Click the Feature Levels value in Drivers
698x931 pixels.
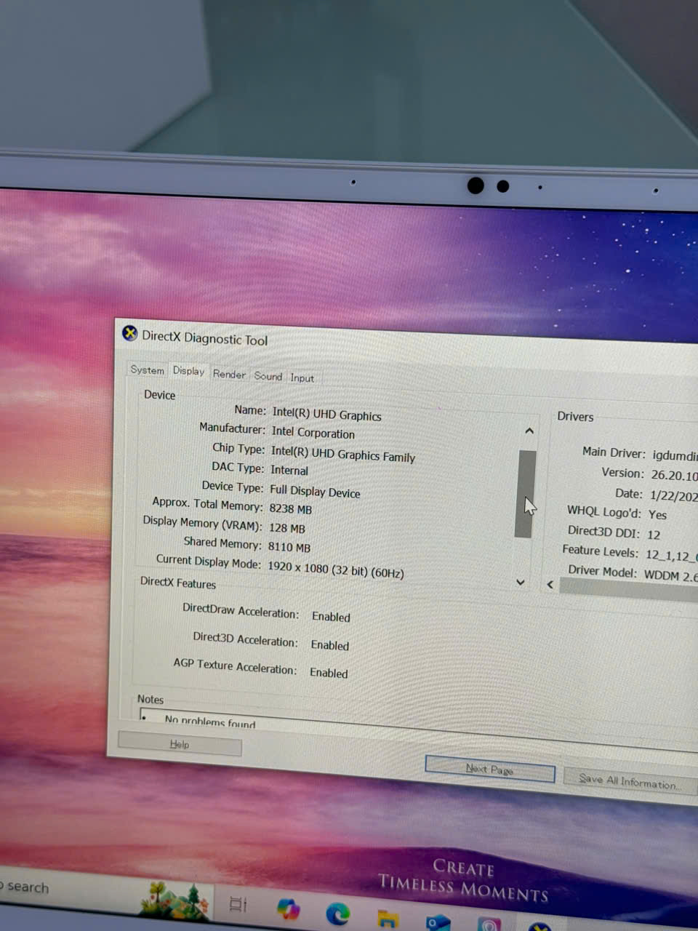tap(671, 556)
